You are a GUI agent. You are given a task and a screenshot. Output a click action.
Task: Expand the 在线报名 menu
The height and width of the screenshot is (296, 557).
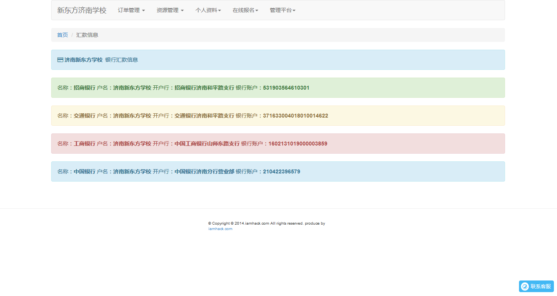[x=246, y=10]
